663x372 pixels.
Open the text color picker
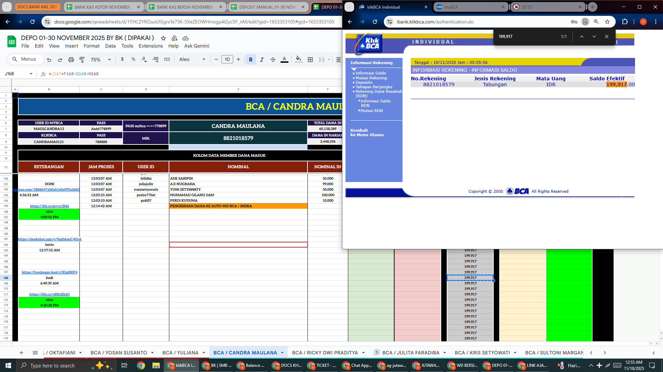click(x=284, y=60)
